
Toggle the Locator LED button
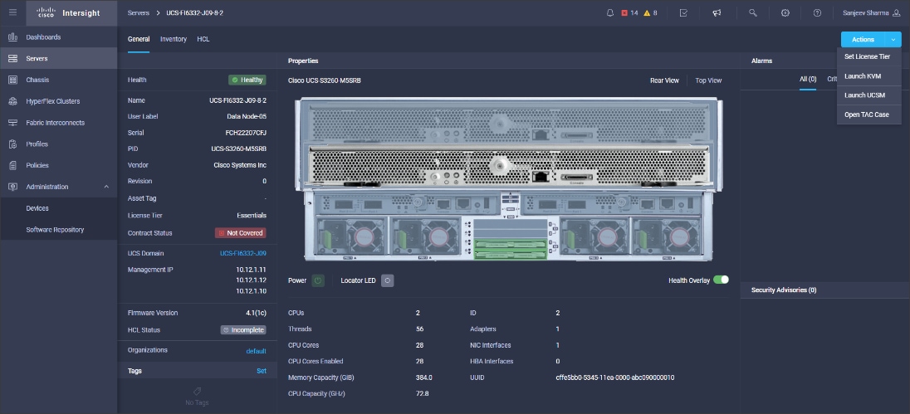pos(388,280)
